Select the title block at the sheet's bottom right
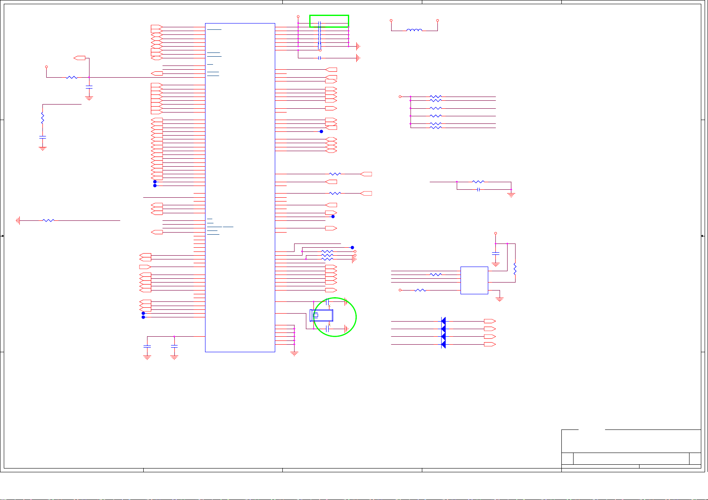 (631, 449)
